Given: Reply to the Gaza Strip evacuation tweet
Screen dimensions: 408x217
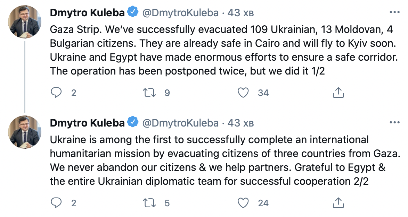Looking at the screenshot, I should pyautogui.click(x=56, y=93).
